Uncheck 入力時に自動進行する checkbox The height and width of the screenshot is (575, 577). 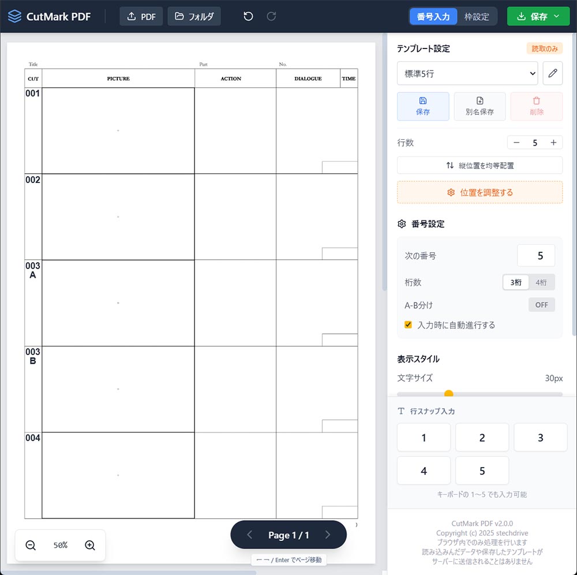[408, 324]
